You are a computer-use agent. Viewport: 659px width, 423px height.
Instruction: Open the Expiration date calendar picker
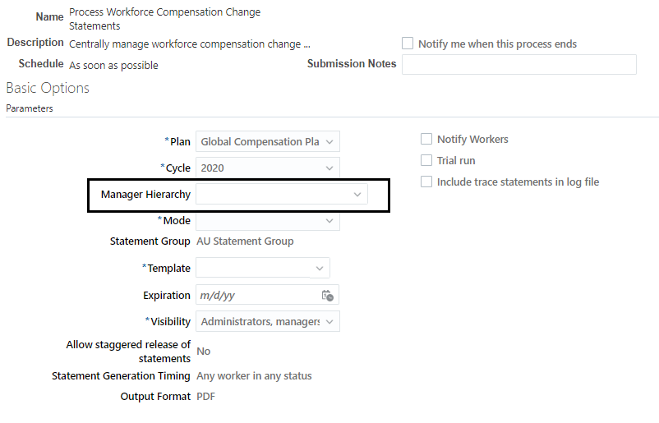tap(327, 296)
